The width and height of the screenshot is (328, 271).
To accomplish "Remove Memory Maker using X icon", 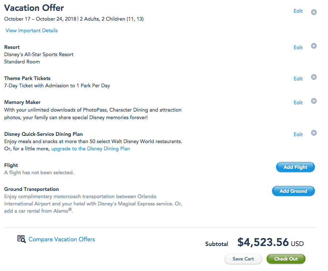I will coord(313,101).
